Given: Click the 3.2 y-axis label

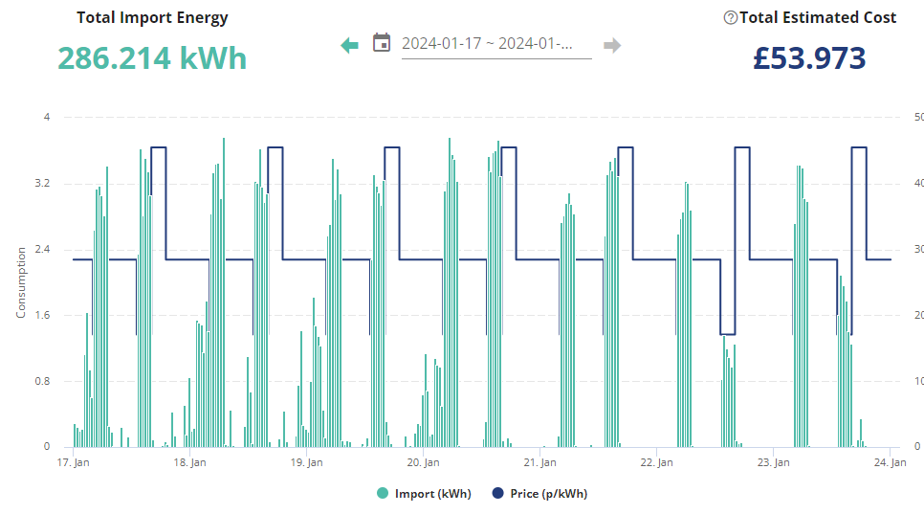Looking at the screenshot, I should pos(42,184).
